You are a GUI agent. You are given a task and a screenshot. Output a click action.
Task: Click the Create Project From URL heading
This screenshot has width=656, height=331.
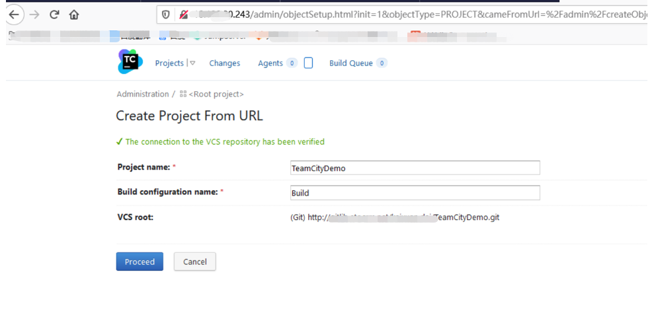(189, 116)
